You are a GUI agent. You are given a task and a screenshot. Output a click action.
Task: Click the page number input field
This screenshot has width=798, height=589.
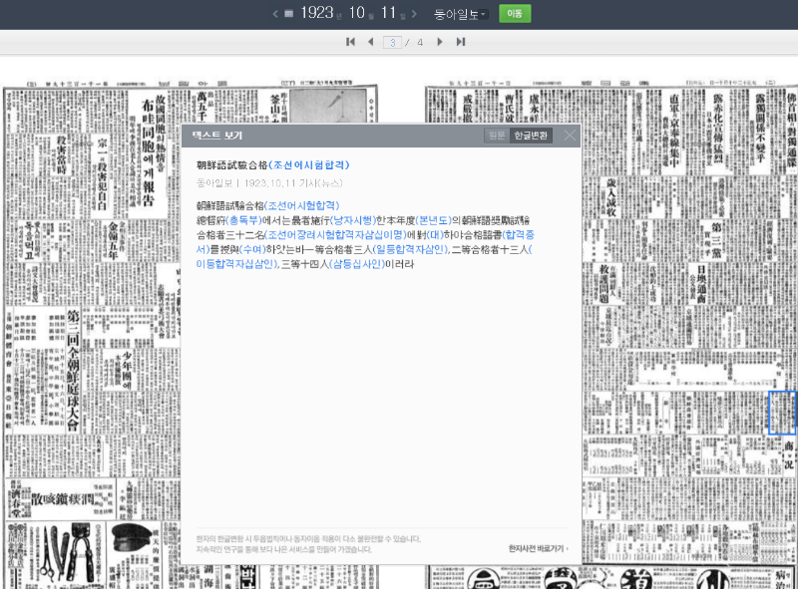(392, 42)
